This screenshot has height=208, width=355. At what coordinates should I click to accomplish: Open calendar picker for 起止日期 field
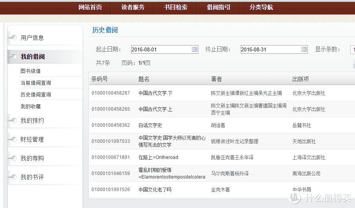pyautogui.click(x=194, y=49)
